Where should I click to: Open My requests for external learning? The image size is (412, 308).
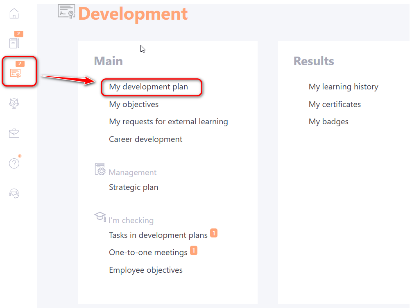click(168, 122)
